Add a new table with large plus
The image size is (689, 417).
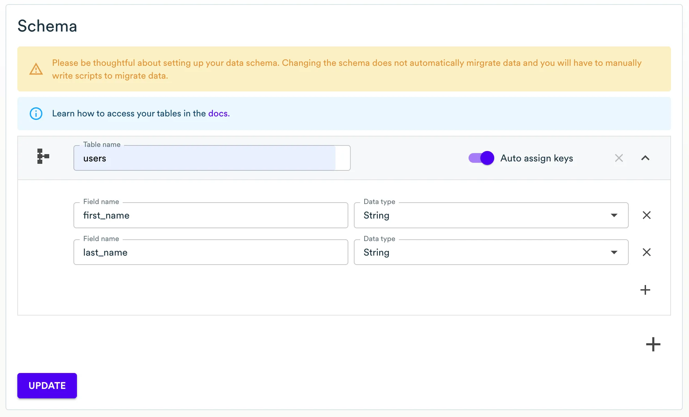[x=653, y=344]
